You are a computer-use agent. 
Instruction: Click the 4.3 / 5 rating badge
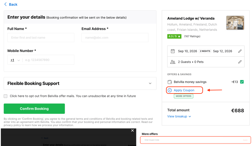(x=174, y=36)
